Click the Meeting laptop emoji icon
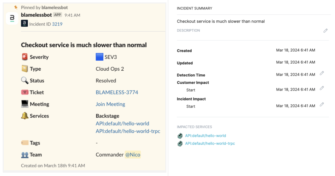 [x=25, y=104]
